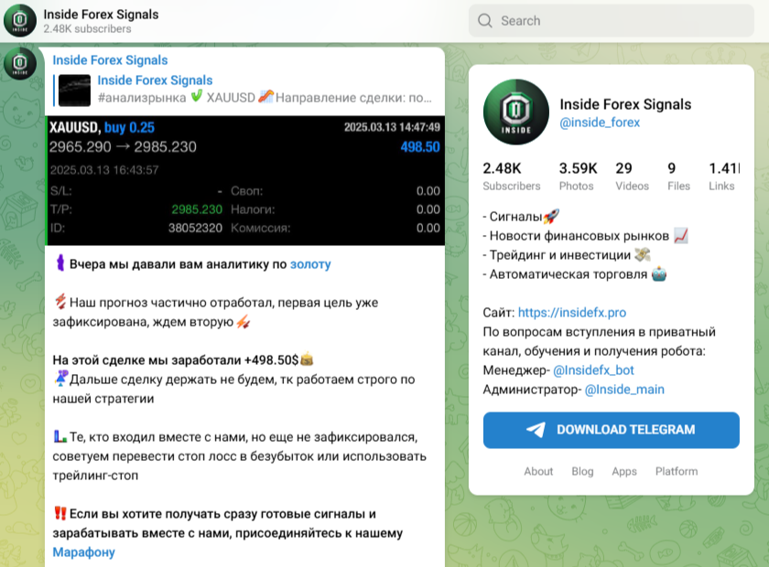Click 2.48K subscribers text in header
769x567 pixels.
(x=87, y=29)
